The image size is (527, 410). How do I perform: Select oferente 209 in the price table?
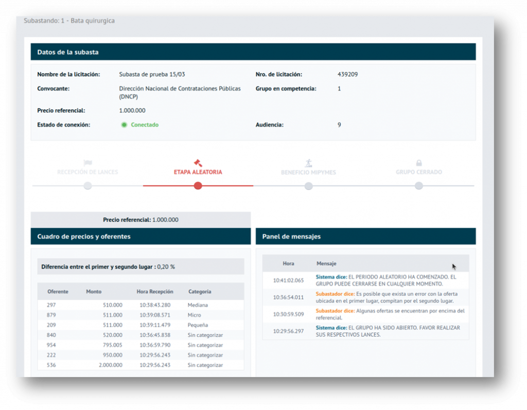(51, 325)
